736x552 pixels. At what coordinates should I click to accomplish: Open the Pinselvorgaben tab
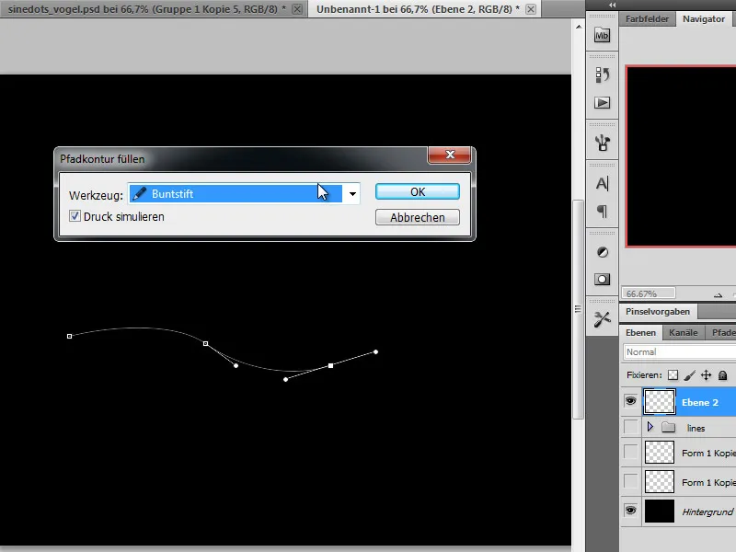658,312
